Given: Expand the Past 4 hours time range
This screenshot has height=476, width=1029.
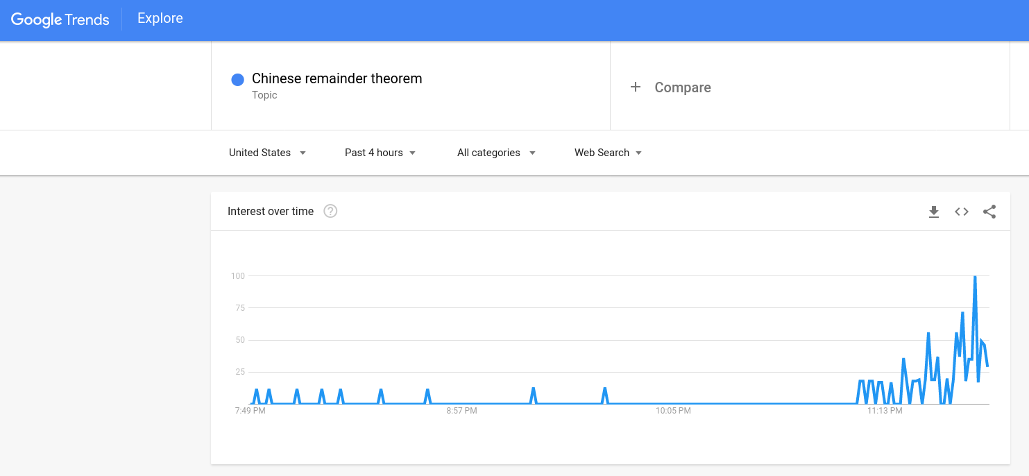Looking at the screenshot, I should tap(380, 153).
